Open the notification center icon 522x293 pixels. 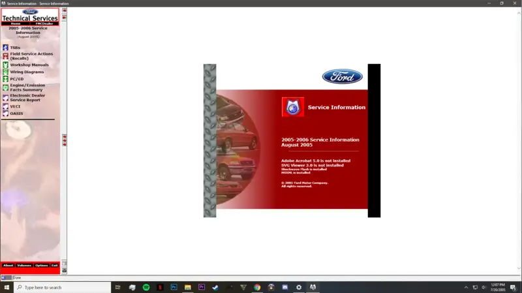pos(513,287)
